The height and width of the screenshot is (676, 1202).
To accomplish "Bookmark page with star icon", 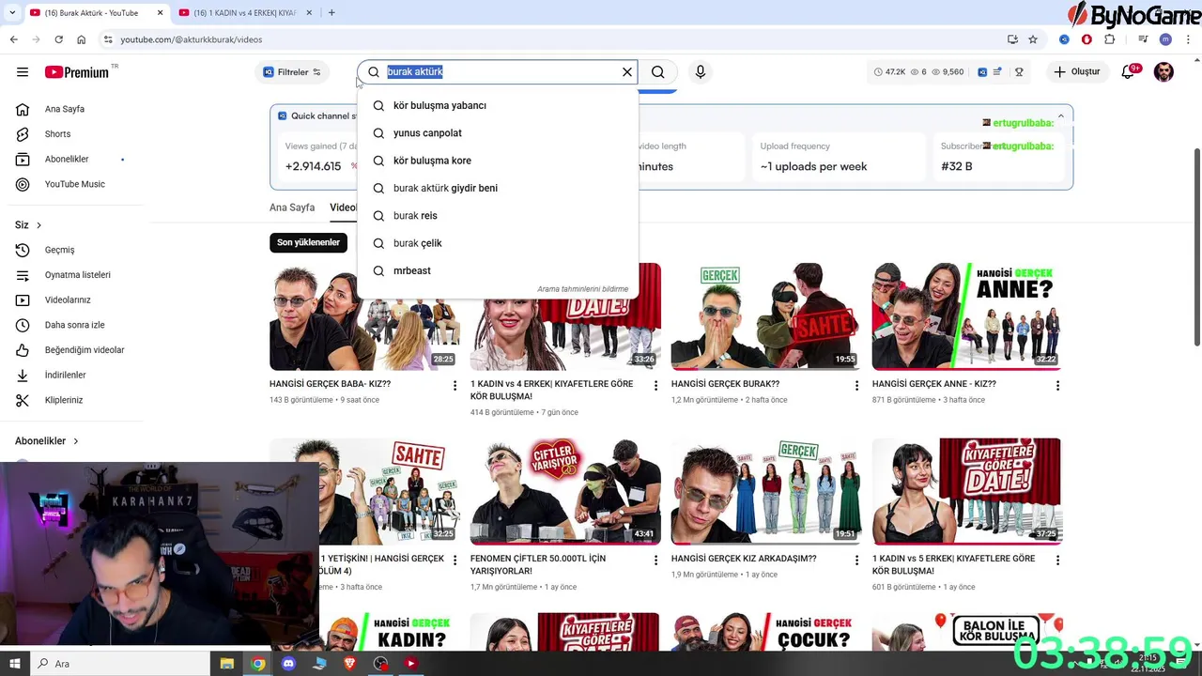I will 1033,39.
